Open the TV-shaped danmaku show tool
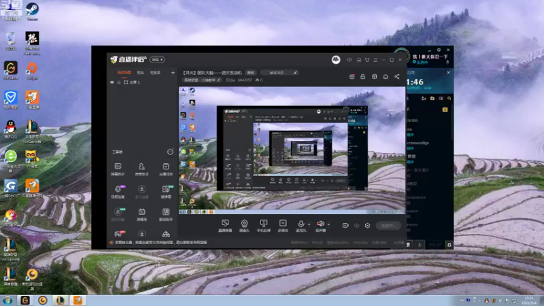 [141, 214]
